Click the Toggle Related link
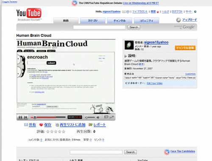This screenshot has height=161, width=212. pos(10,2)
